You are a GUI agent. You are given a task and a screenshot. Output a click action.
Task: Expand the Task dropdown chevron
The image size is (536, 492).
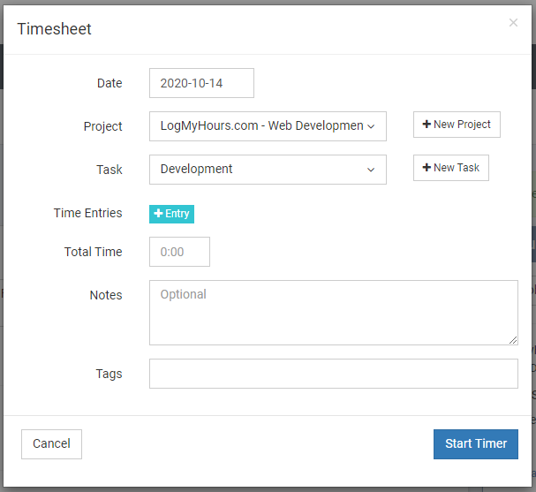click(371, 170)
